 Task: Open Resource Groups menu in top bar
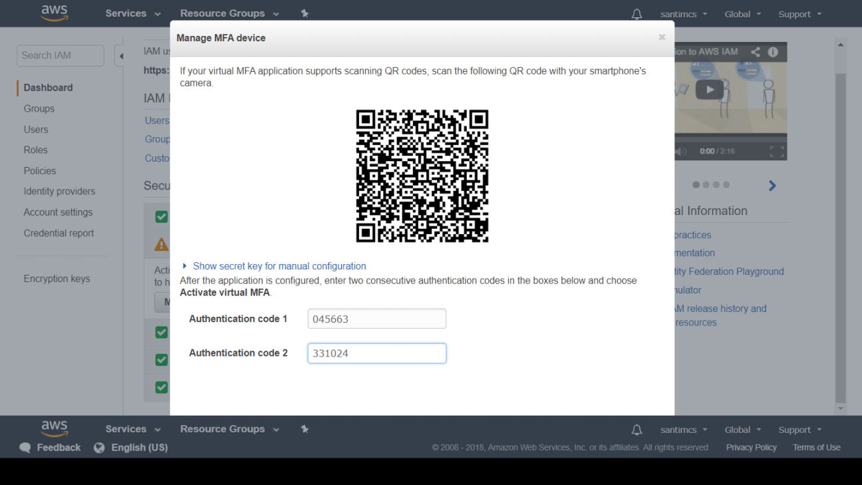[x=229, y=13]
